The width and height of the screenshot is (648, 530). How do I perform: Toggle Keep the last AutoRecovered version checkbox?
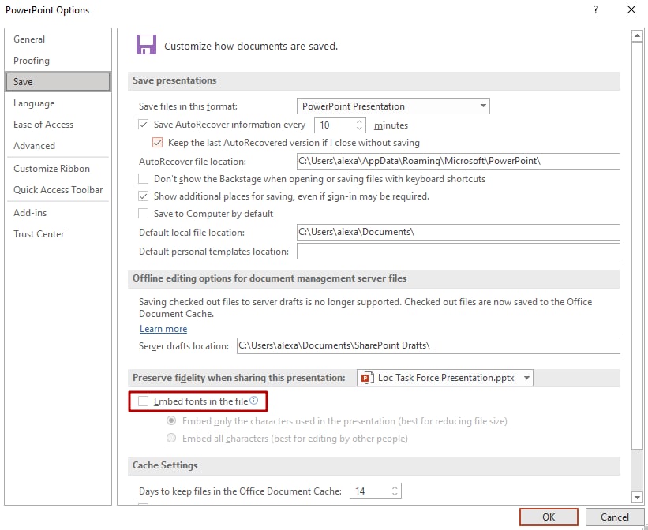(x=157, y=143)
